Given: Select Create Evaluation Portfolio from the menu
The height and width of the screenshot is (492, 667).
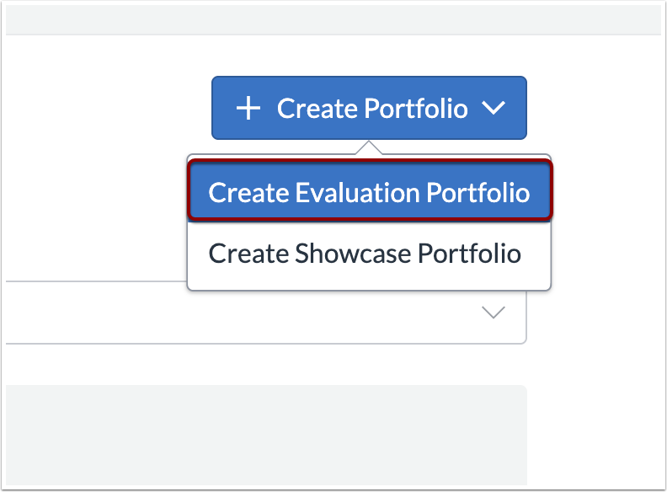Looking at the screenshot, I should (369, 193).
